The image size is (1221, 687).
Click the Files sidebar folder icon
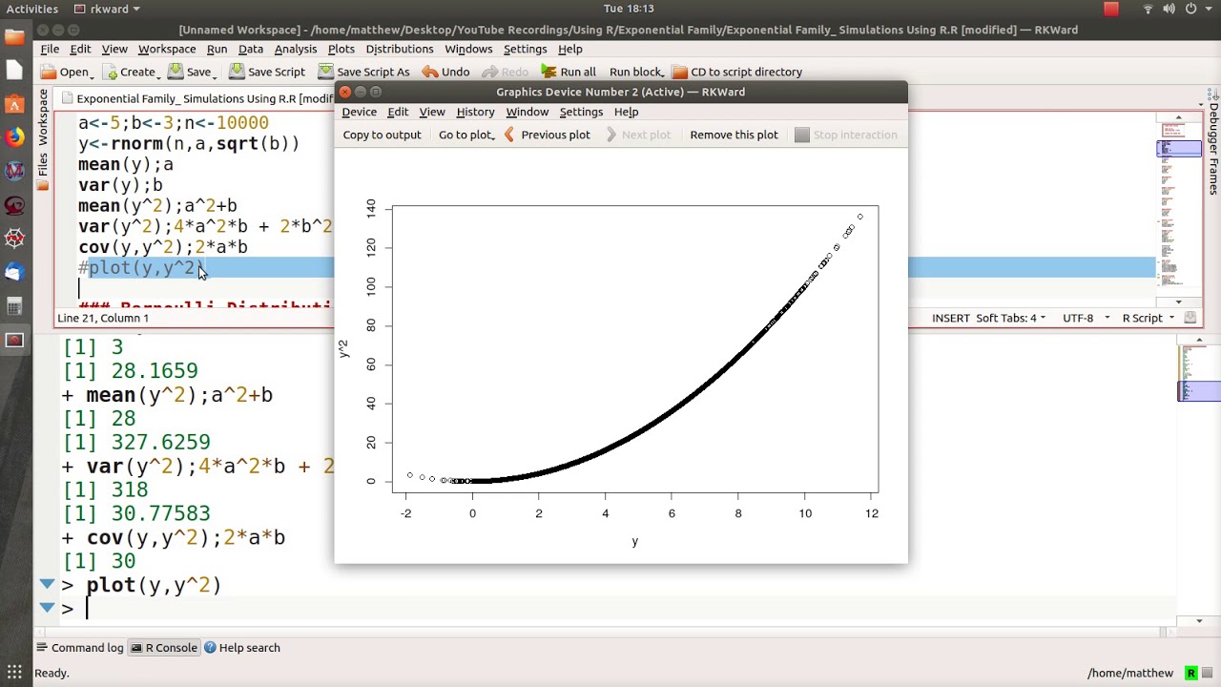43,185
